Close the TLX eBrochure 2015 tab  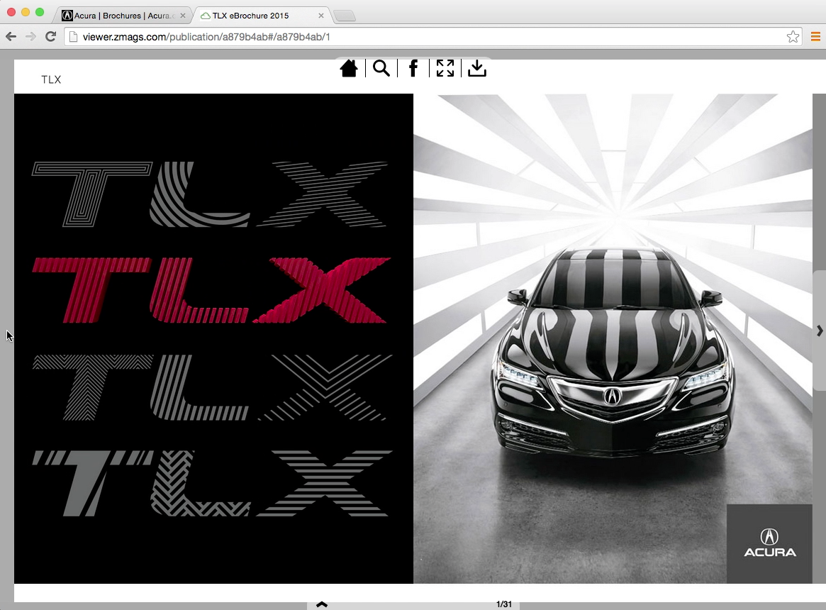[320, 16]
